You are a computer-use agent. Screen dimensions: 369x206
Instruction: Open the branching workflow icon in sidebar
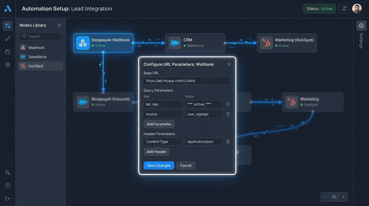[x=8, y=39]
